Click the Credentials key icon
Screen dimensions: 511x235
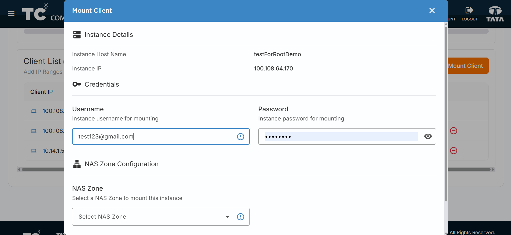pos(77,84)
